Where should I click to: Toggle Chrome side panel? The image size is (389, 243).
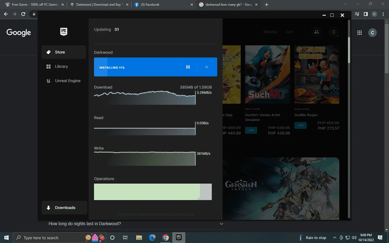[x=366, y=14]
